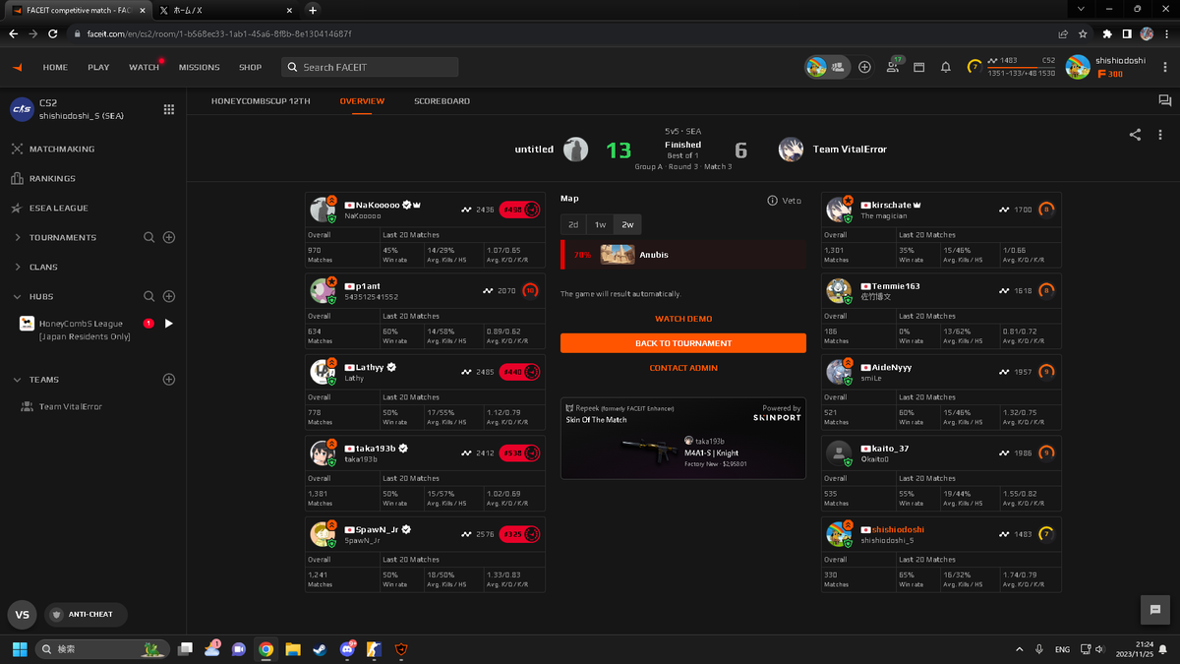Image resolution: width=1180 pixels, height=664 pixels.
Task: Expand the Clans section chevron
Action: pyautogui.click(x=18, y=267)
